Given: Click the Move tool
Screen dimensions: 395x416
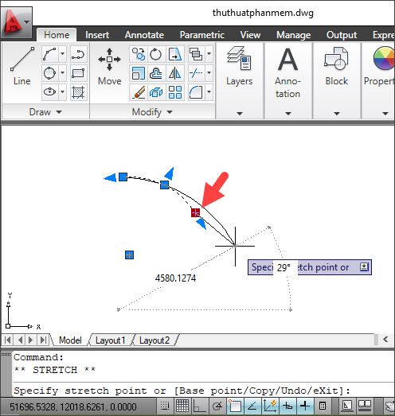Looking at the screenshot, I should [x=109, y=66].
